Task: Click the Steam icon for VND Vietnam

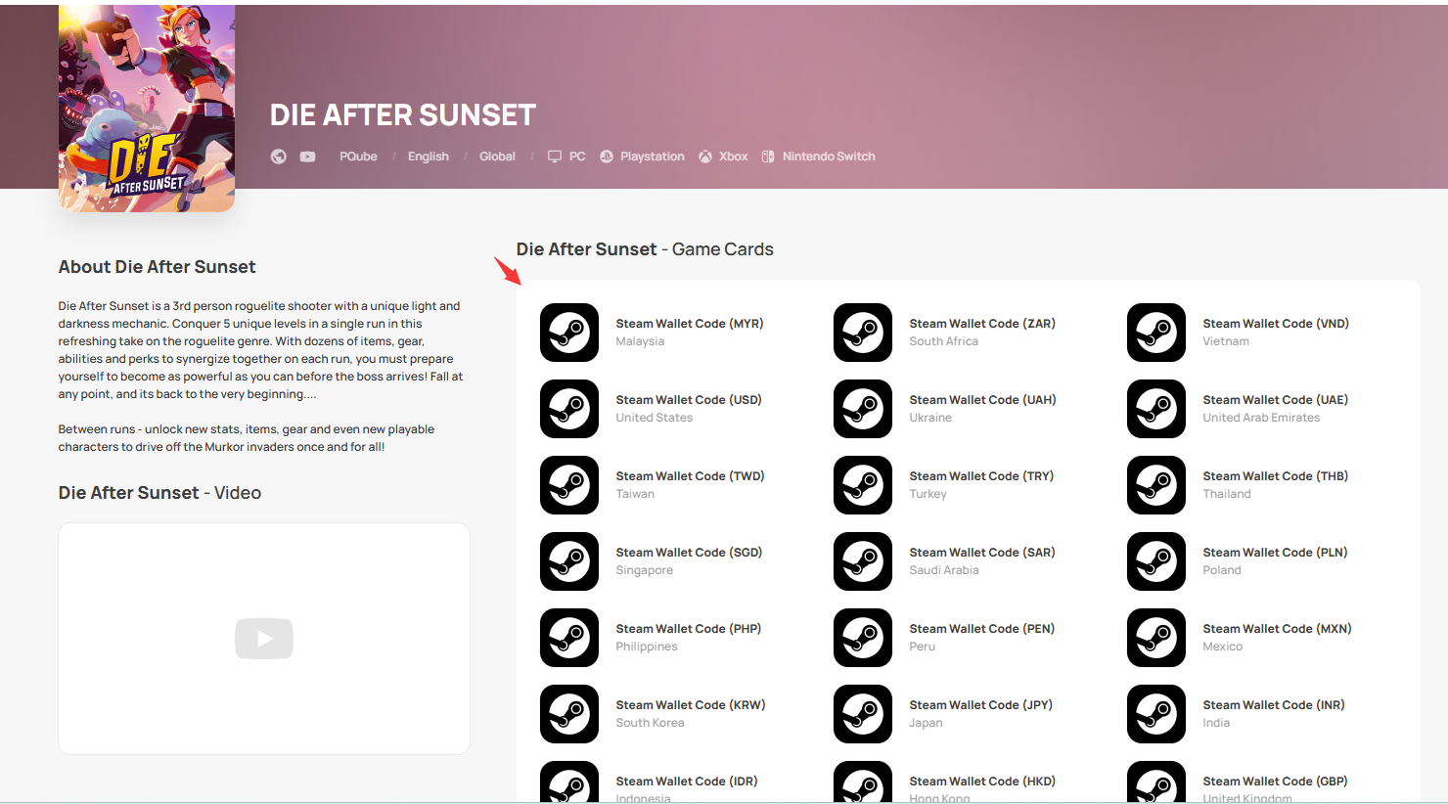Action: tap(1156, 333)
